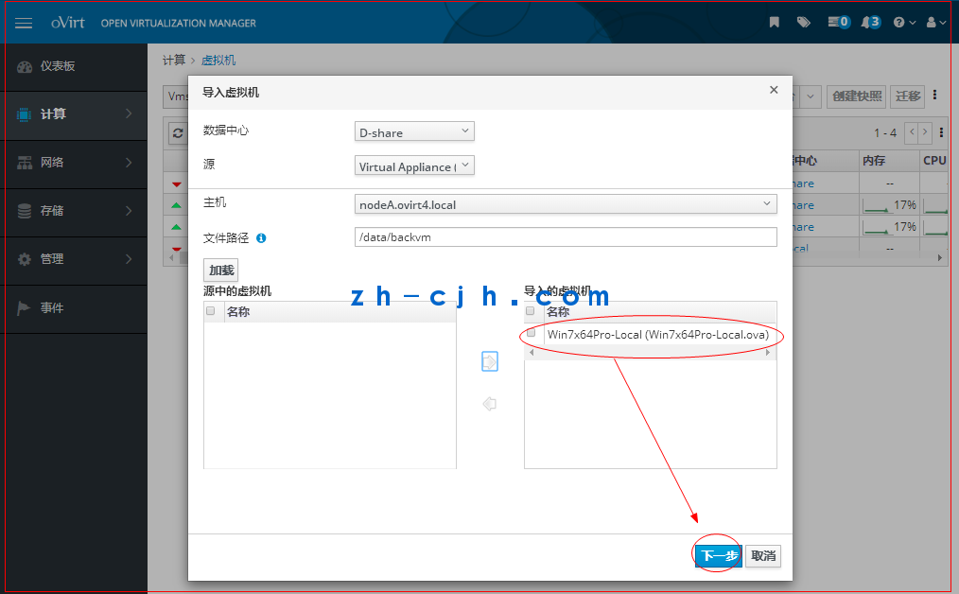Open the 主机 nodeA.ovirt4.local dropdown
This screenshot has height=594, width=959.
[566, 204]
